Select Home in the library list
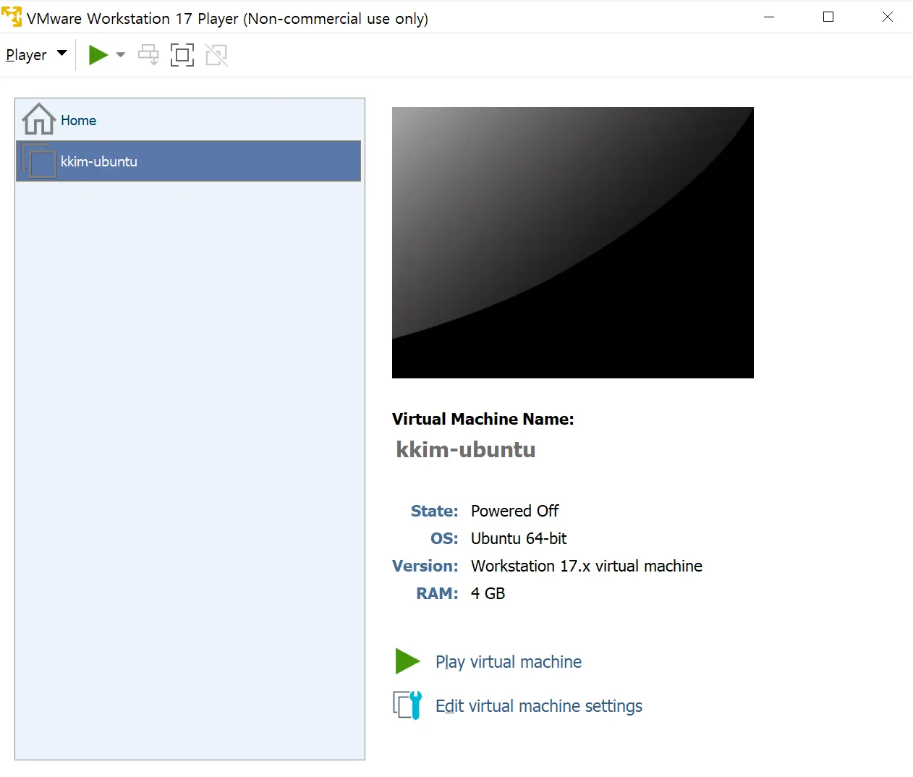The height and width of the screenshot is (777, 913). pos(188,120)
